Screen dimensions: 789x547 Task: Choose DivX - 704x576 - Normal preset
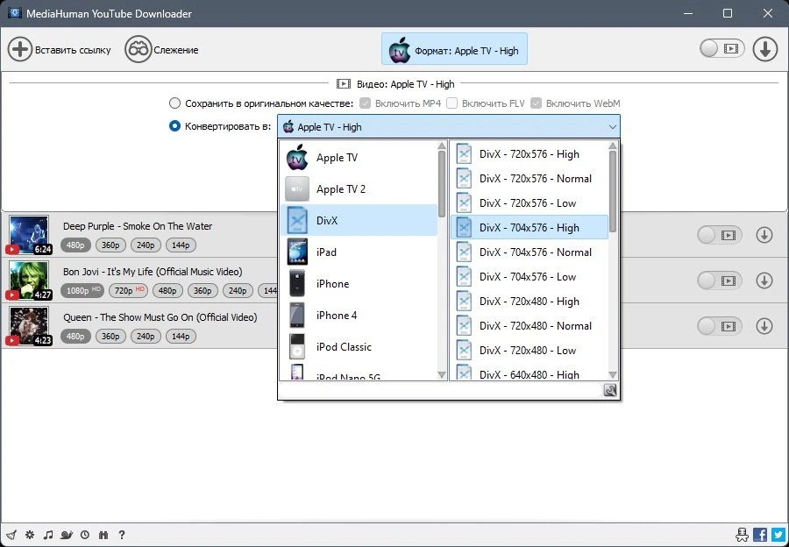point(530,252)
